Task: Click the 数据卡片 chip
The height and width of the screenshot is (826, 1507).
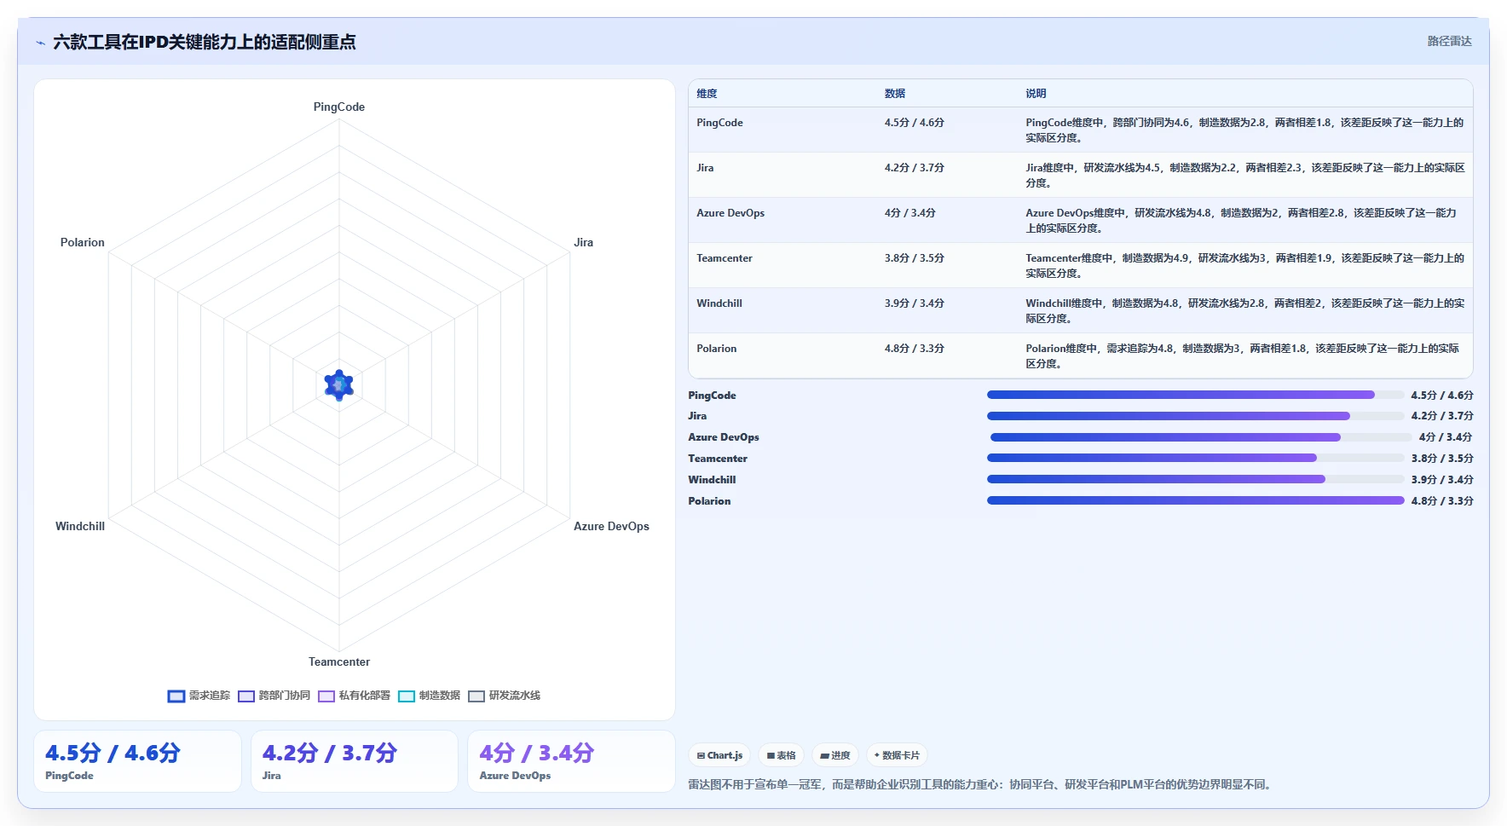Action: [x=897, y=755]
